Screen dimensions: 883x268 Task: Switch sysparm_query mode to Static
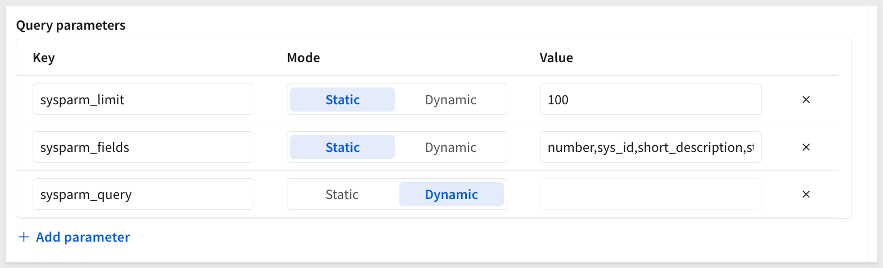pos(342,194)
